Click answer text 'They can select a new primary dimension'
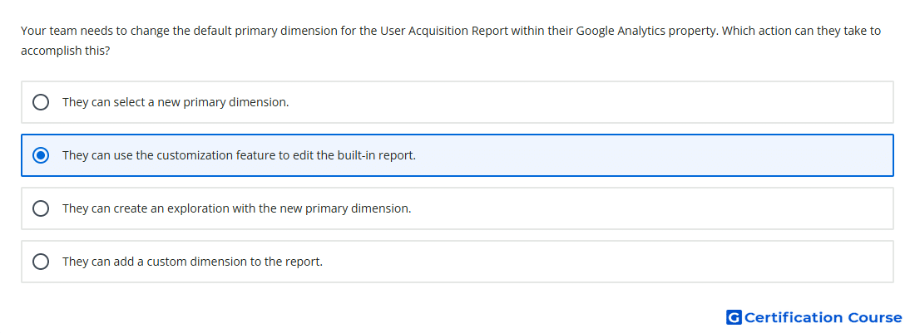This screenshot has height=333, width=915. (176, 102)
